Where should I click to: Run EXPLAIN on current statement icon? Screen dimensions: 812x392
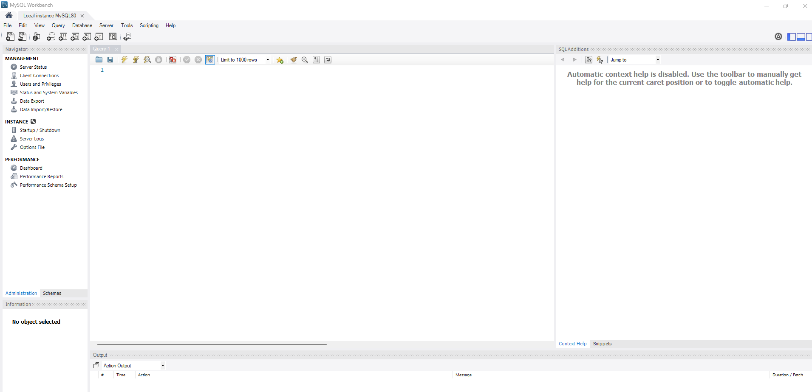pyautogui.click(x=147, y=60)
